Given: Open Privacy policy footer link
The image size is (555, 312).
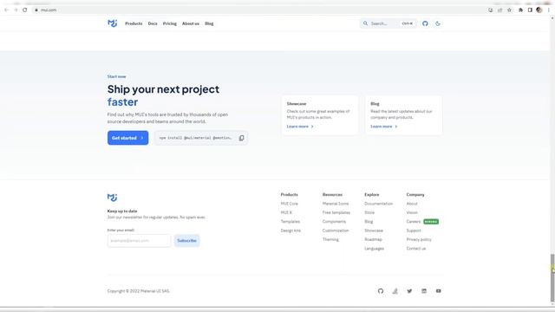Looking at the screenshot, I should point(419,239).
